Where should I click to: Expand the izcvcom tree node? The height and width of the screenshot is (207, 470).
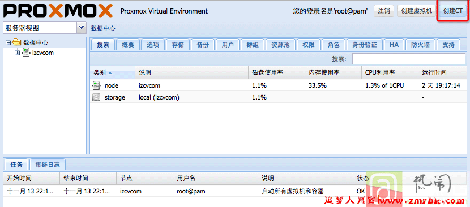17,53
